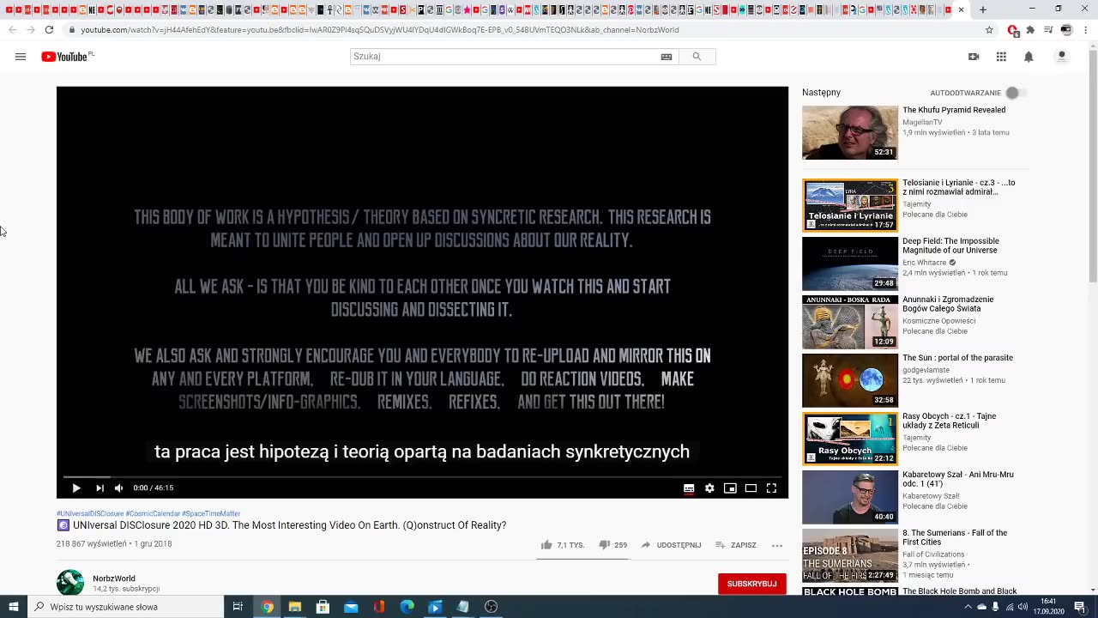Open The Sun: portal of the parasite thumbnail

pyautogui.click(x=850, y=380)
